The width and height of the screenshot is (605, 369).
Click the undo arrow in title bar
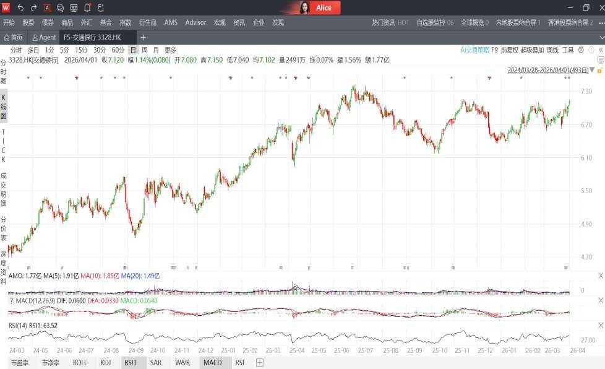tap(20, 8)
